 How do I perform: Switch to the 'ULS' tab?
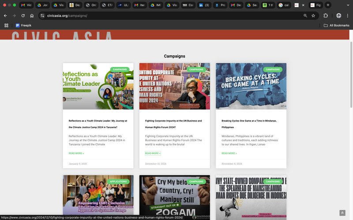(x=124, y=5)
